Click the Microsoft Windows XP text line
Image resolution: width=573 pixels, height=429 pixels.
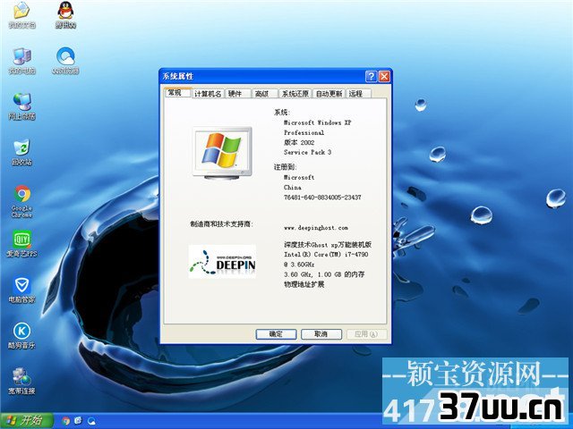point(317,123)
